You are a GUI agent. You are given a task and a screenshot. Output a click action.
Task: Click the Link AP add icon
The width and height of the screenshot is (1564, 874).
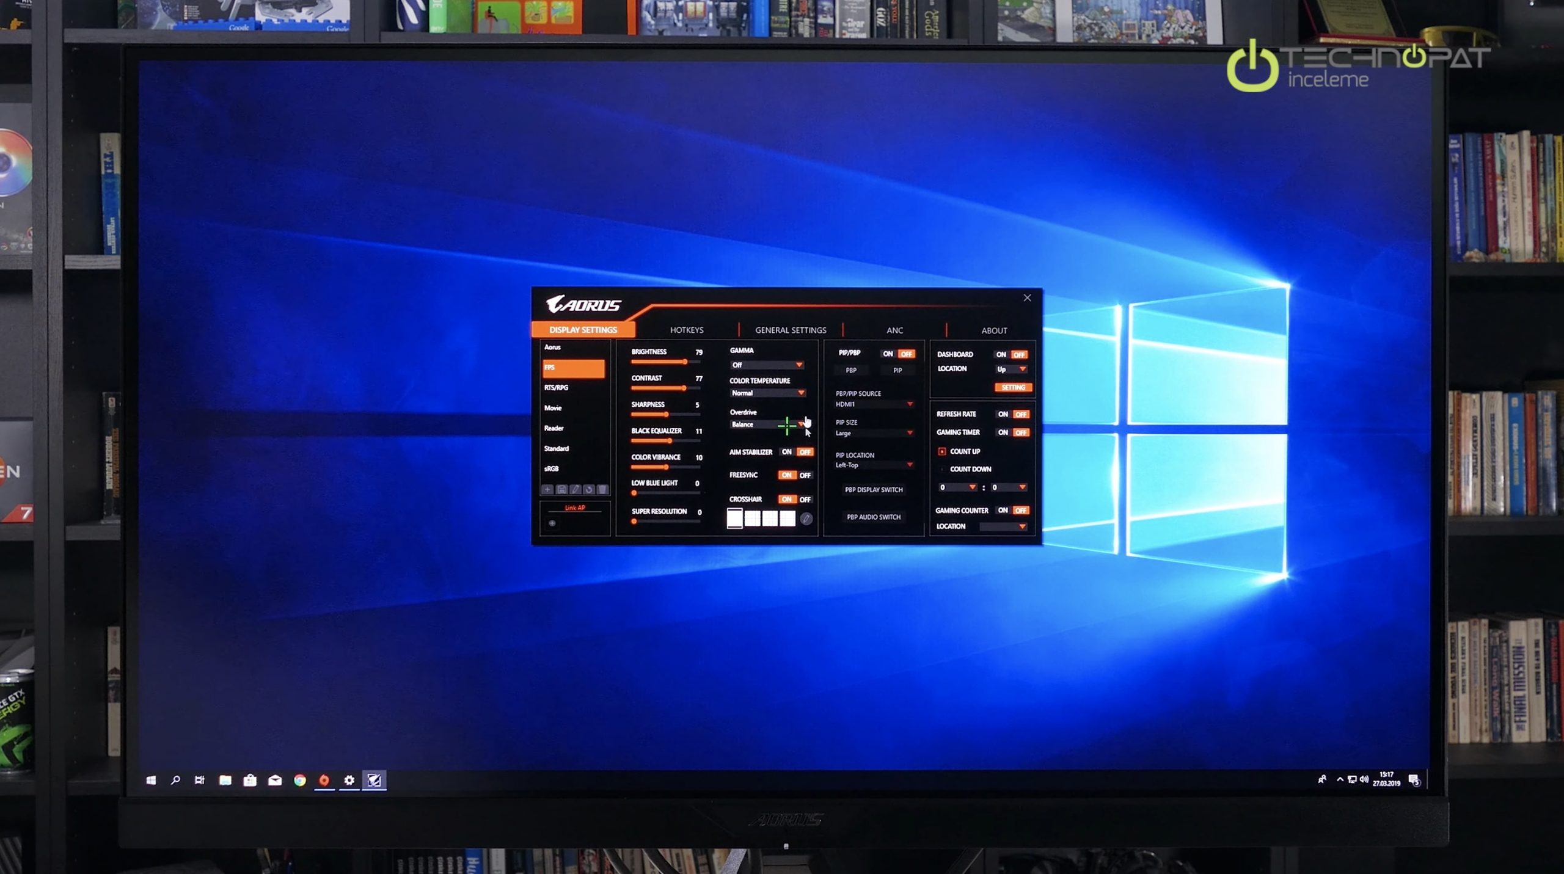tap(552, 523)
